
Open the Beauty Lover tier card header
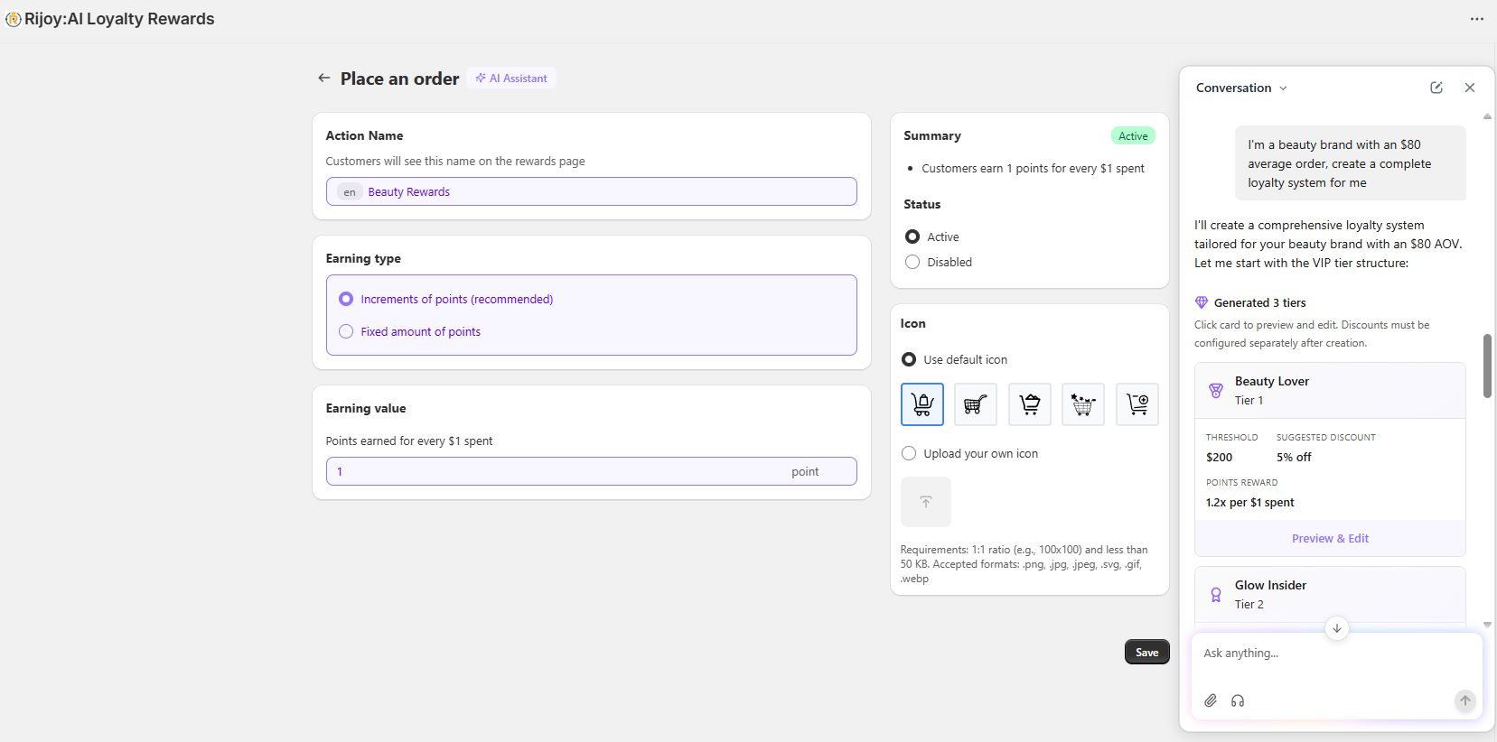[1330, 391]
